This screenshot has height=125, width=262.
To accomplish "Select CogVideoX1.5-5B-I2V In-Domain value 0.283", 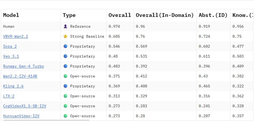I will point(141,106).
